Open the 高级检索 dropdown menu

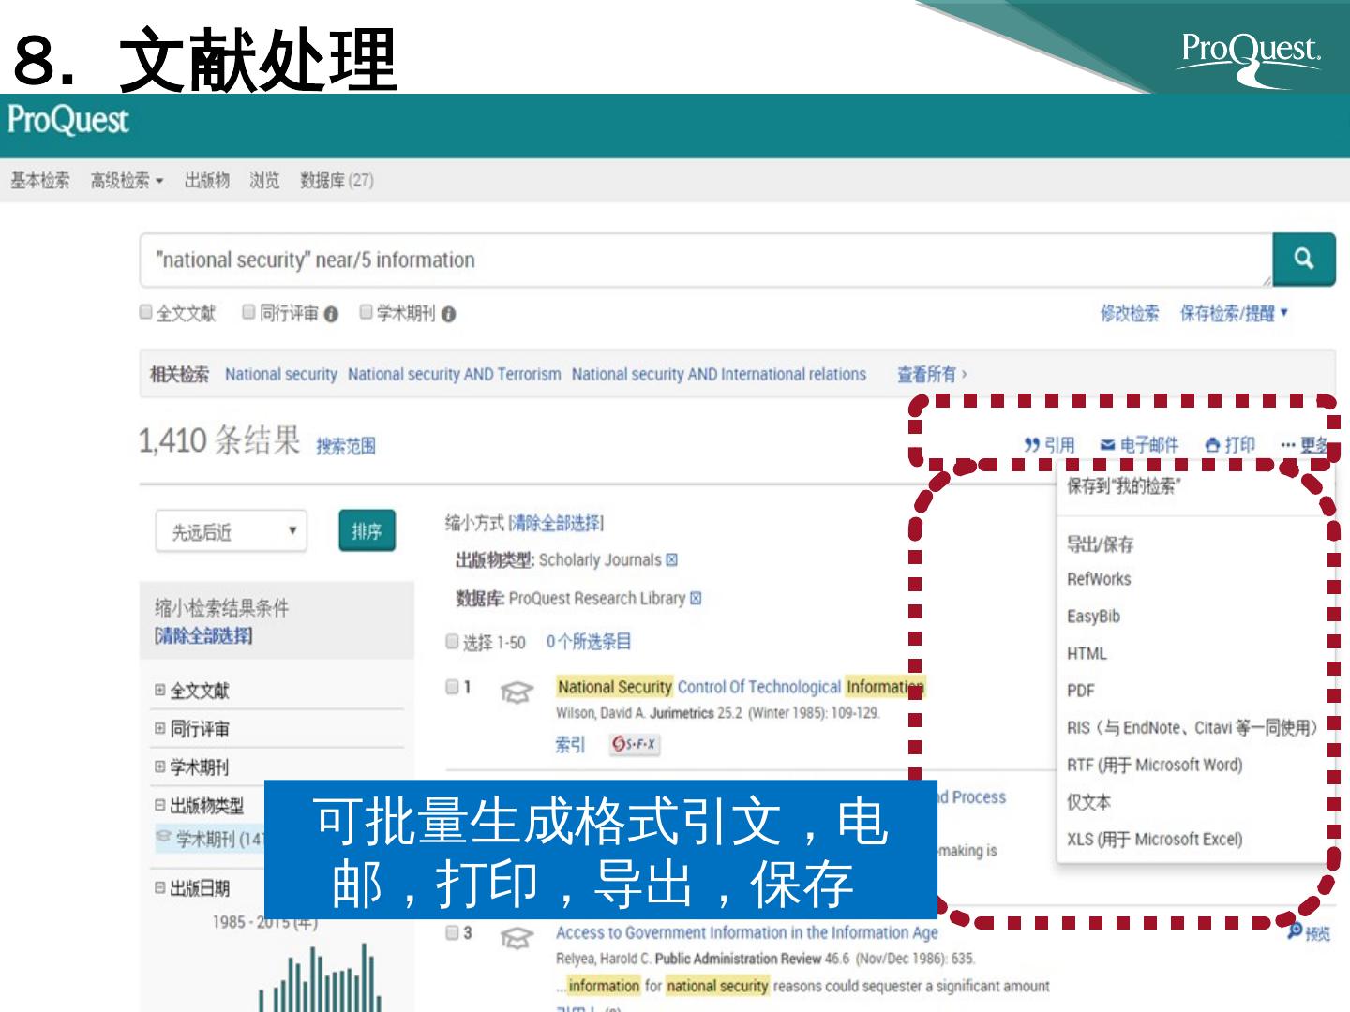tap(127, 180)
